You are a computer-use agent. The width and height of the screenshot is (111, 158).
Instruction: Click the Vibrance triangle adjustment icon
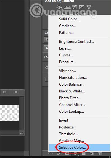[89, 7]
